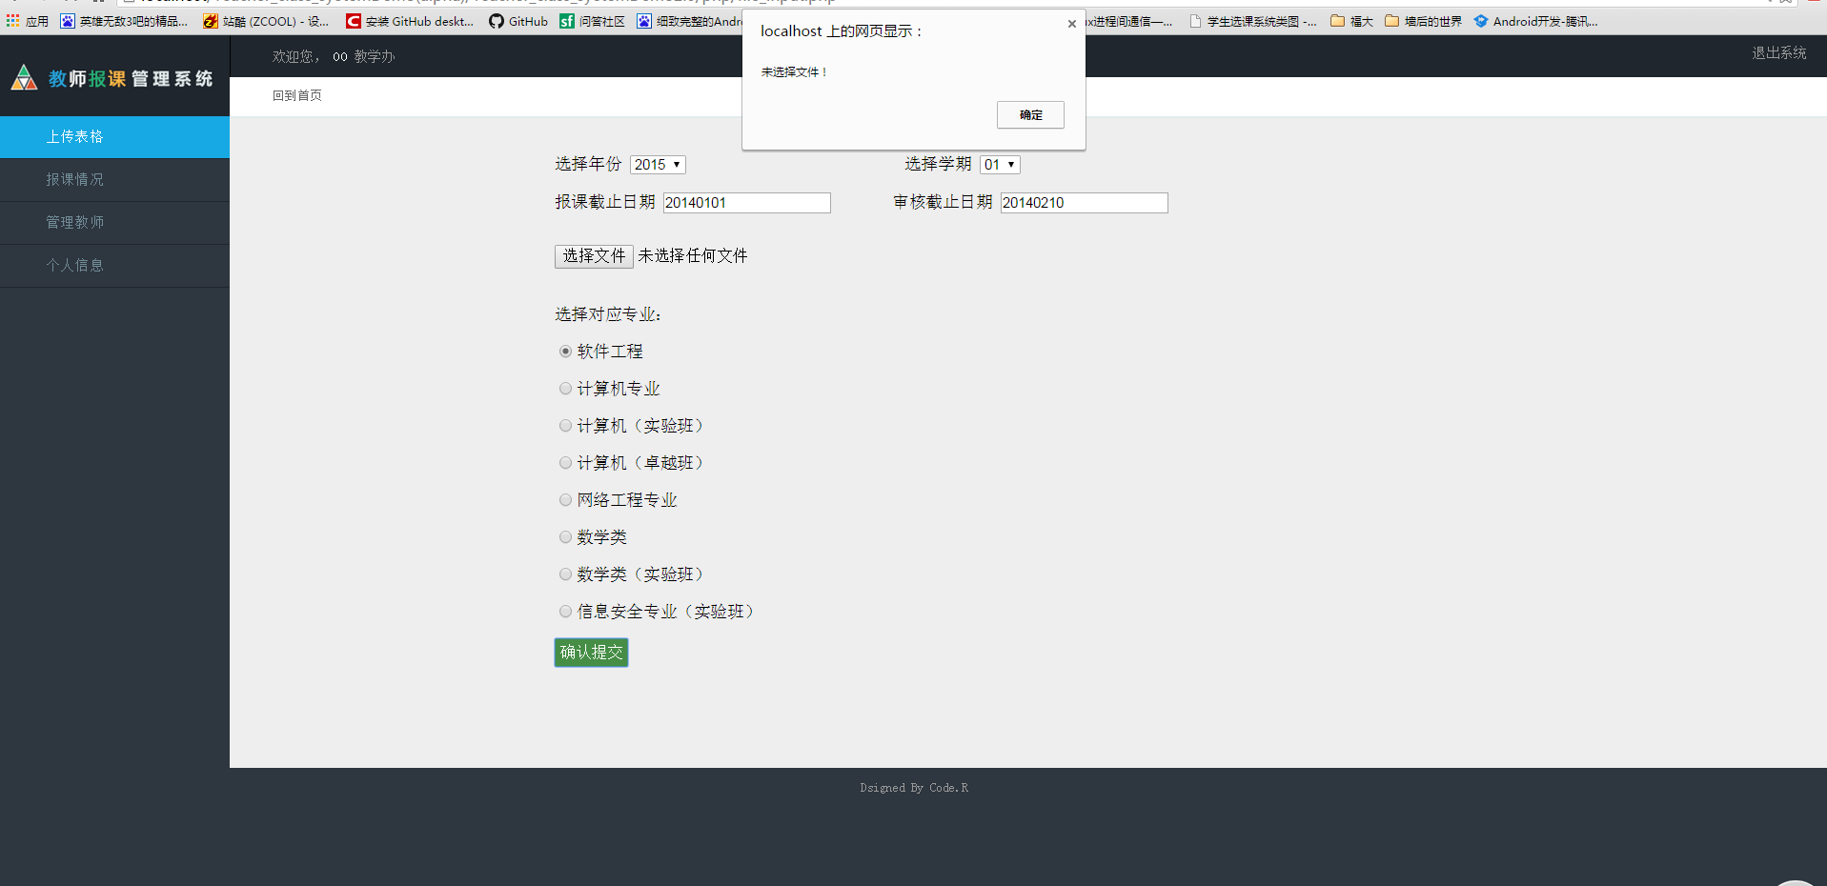This screenshot has width=1827, height=886.
Task: Select the 网络工程专业 radio button
Action: tap(565, 500)
